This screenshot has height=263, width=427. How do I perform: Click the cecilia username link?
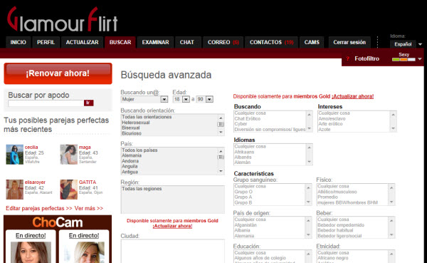(x=31, y=148)
